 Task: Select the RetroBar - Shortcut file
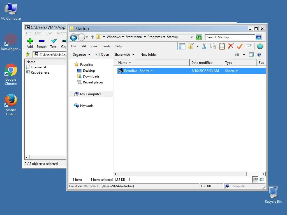click(191, 71)
